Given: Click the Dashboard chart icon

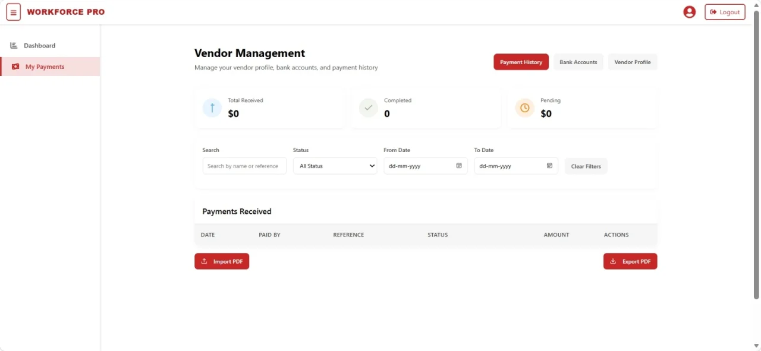Looking at the screenshot, I should [x=14, y=46].
